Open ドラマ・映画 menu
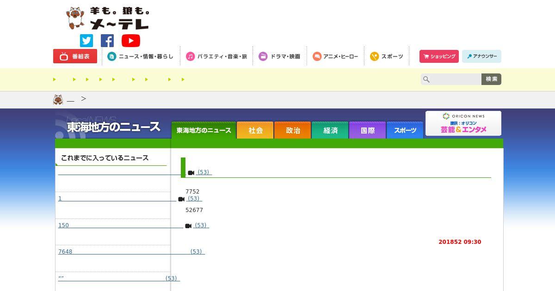555x291 pixels. tap(279, 56)
